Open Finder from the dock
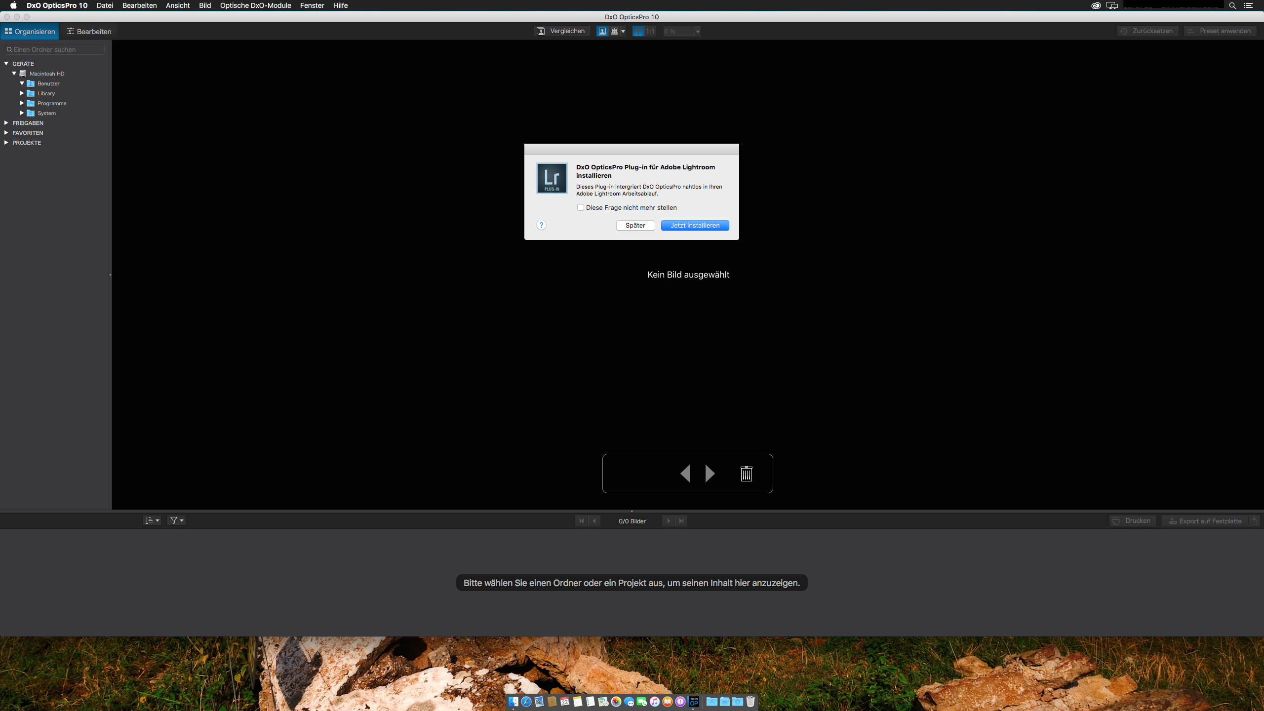The image size is (1264, 711). click(x=513, y=702)
